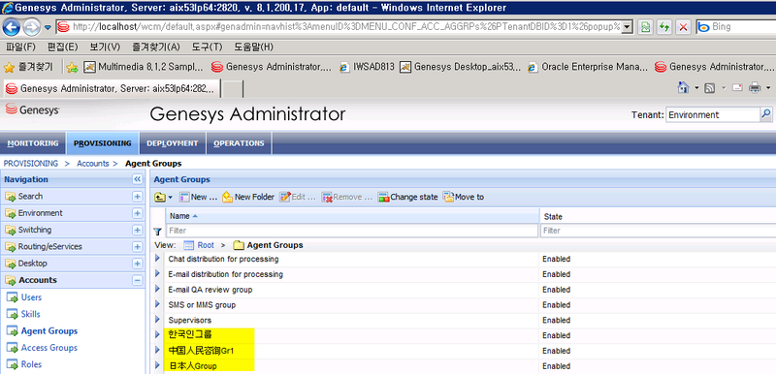Switch to the MONITORING tab

pos(33,143)
